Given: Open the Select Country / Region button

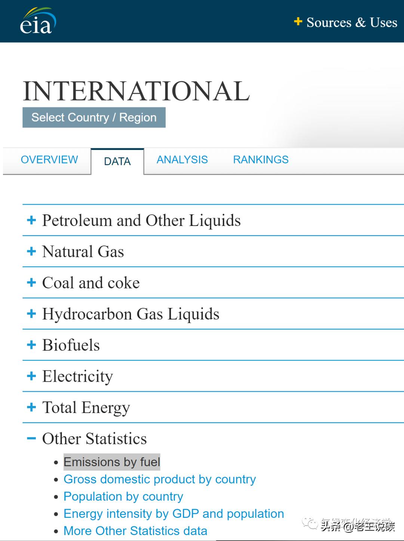Looking at the screenshot, I should point(94,117).
